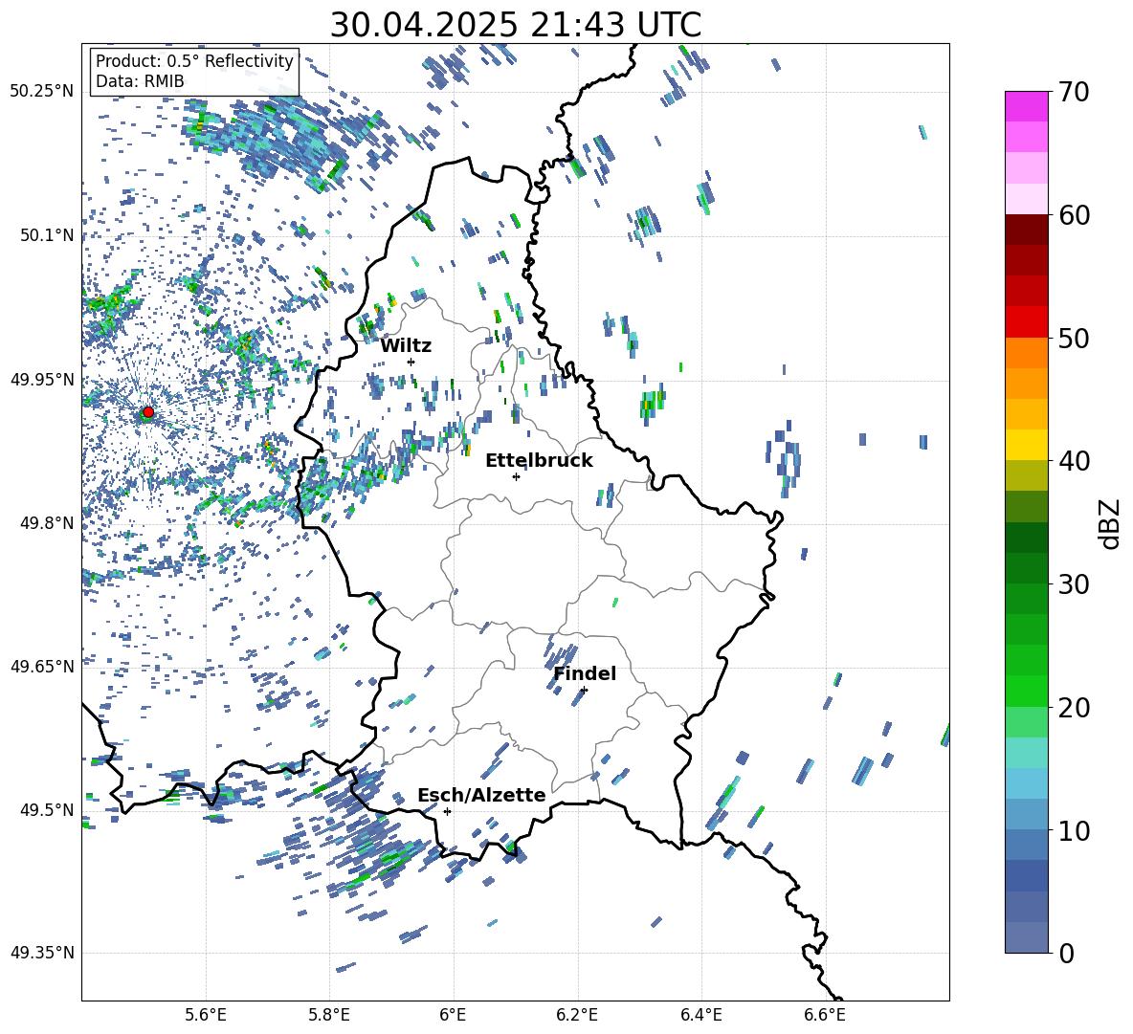
Task: Click the yellow colorbar segment just above 40
Action: [1027, 445]
